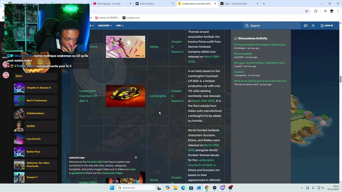Click the microphone icon in system tray
The height and width of the screenshot is (192, 342).
click(313, 188)
